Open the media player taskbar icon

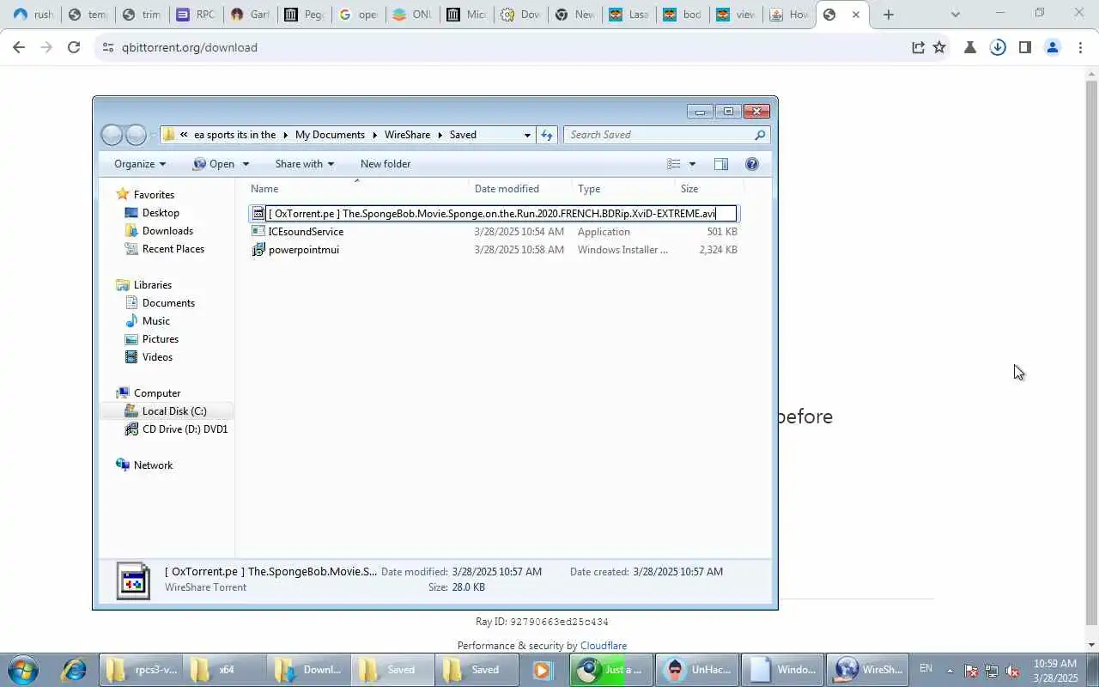[542, 670]
